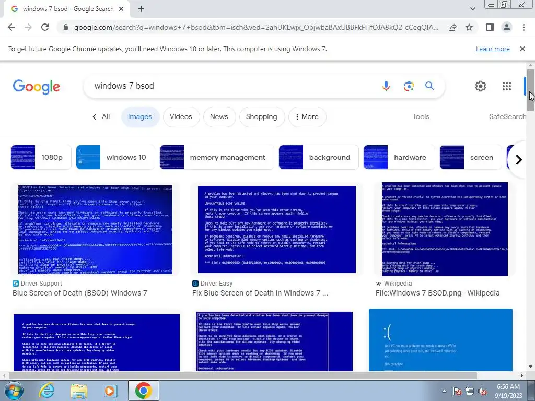Click the Learn more link
The image size is (535, 401).
click(493, 49)
